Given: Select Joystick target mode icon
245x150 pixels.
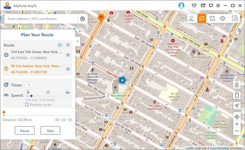Looking at the screenshot, I should pyautogui.click(x=223, y=19).
